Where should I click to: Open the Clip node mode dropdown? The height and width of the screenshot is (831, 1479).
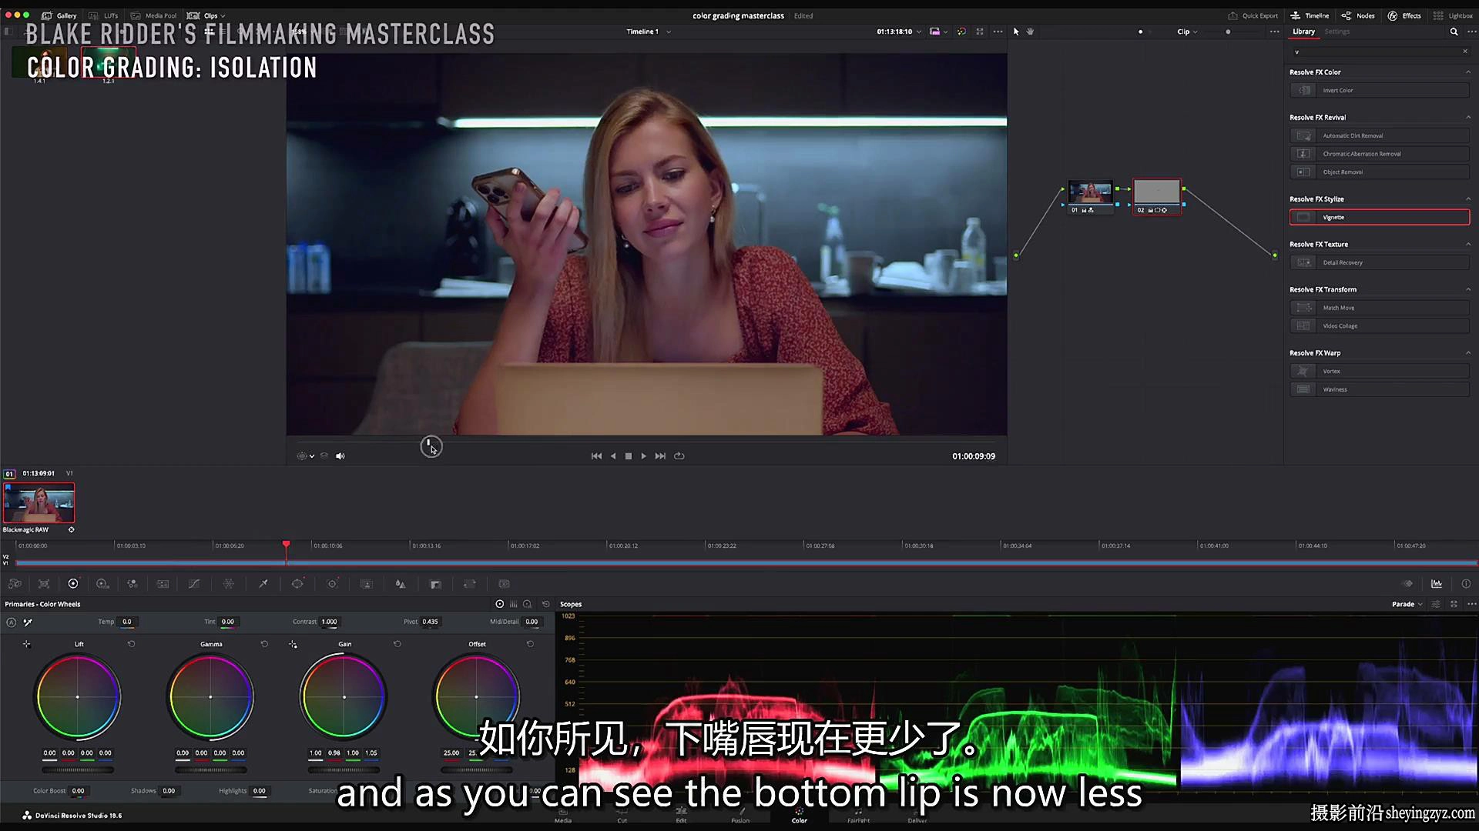pos(1187,32)
